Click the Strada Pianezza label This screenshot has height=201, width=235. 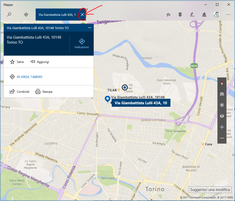click(46, 157)
